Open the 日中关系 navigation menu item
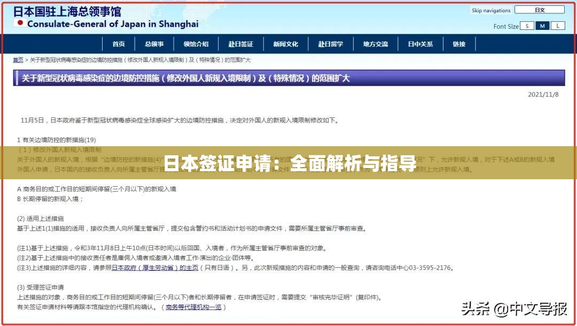Viewport: 577px width, 326px height. coord(421,44)
